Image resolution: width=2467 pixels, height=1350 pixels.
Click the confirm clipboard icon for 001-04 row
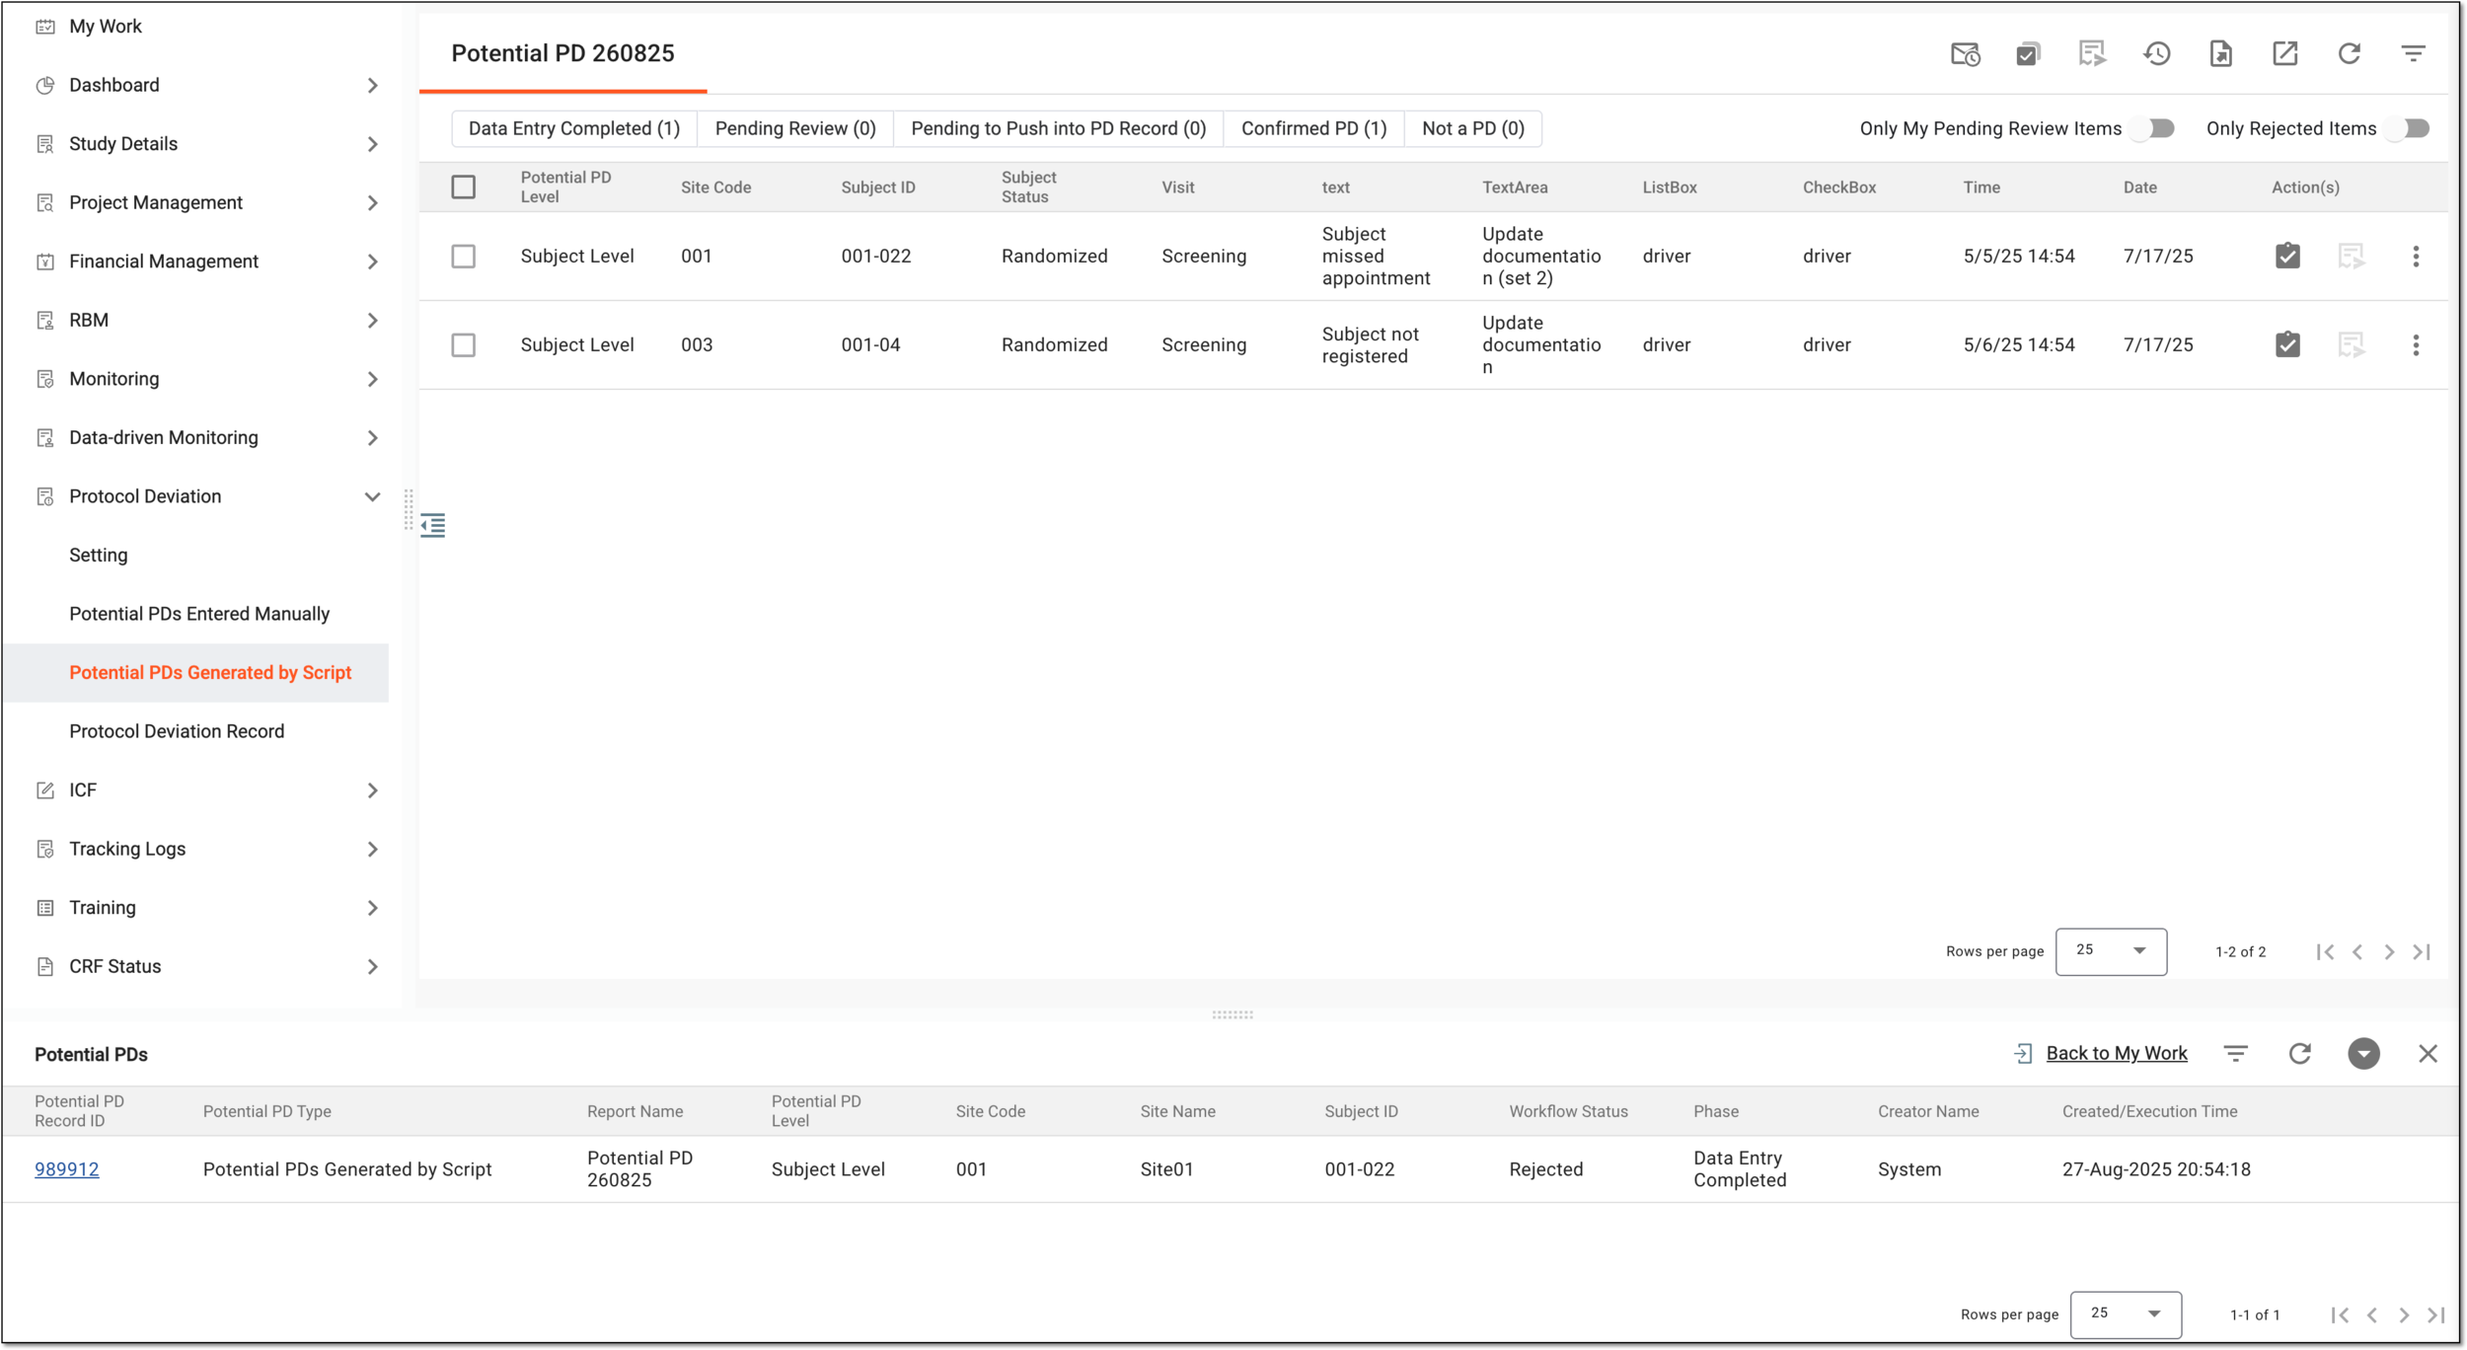(2287, 345)
